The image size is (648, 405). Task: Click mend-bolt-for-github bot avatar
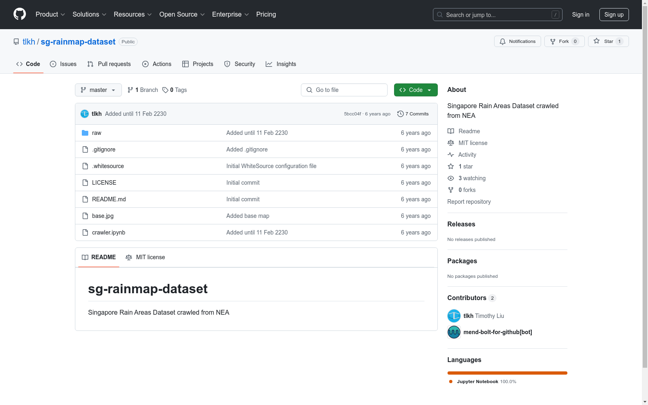click(x=454, y=332)
